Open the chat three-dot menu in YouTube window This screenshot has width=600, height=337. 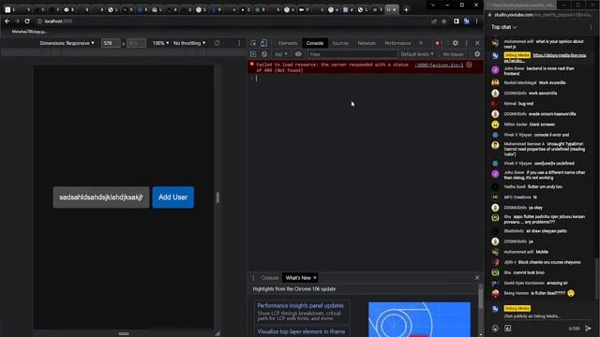tap(592, 27)
